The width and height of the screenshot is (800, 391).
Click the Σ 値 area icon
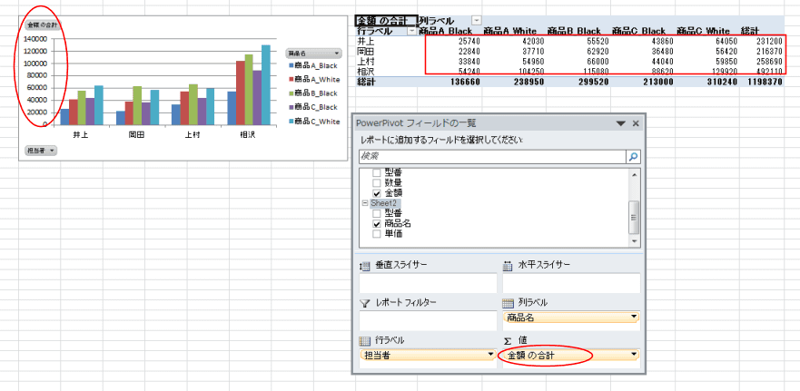507,340
